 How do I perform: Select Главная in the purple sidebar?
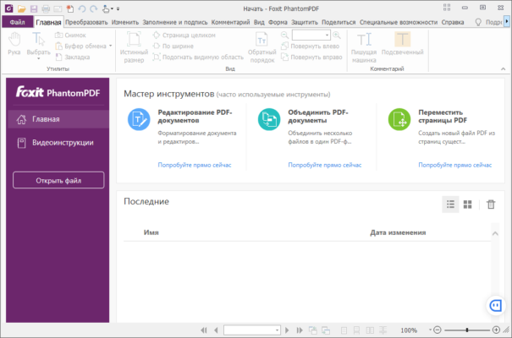pyautogui.click(x=58, y=119)
